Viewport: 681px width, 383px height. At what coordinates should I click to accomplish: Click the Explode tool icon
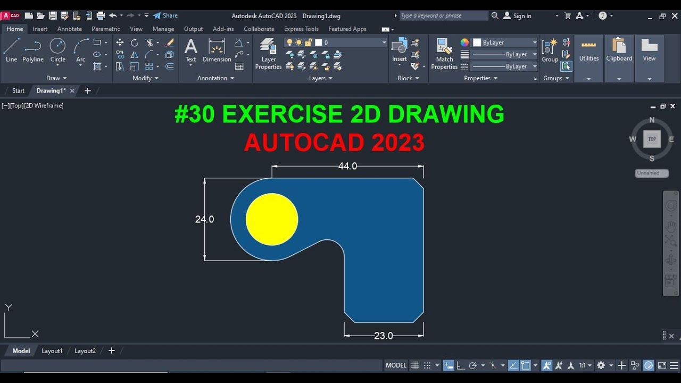[x=170, y=54]
